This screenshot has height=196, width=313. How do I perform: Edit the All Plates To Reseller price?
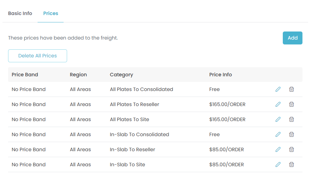pos(278,104)
